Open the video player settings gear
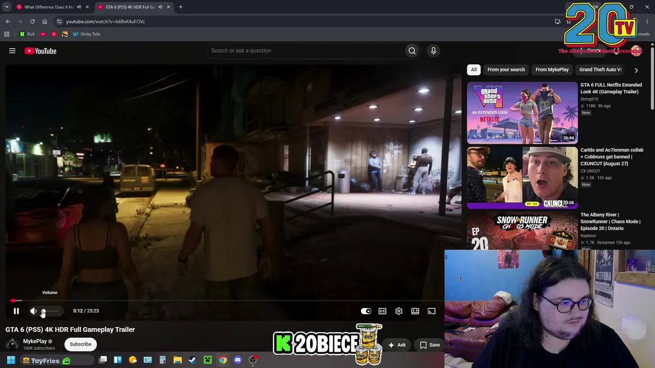655x368 pixels. (399, 311)
